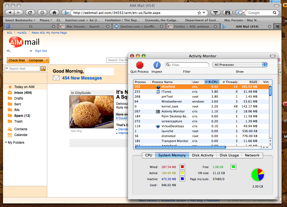
Task: Open the 454 New Messages link
Action: 82,78
